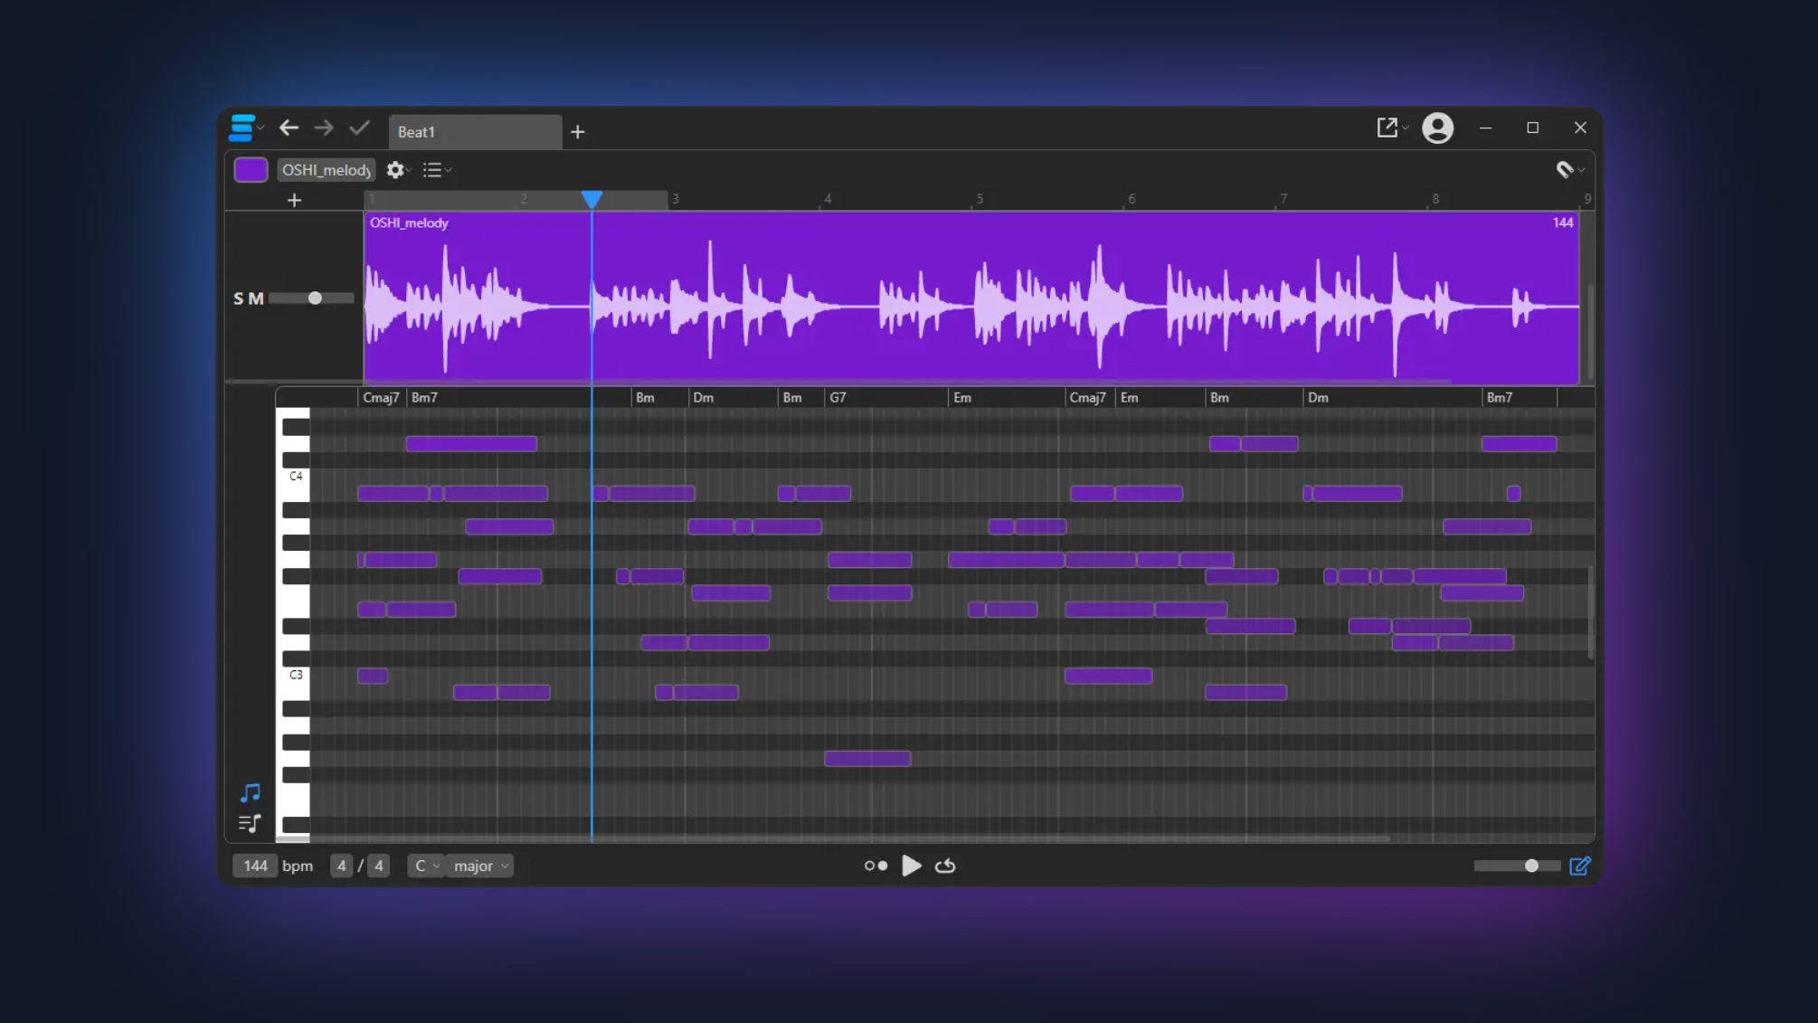Solo the OSHI_melody track
The height and width of the screenshot is (1023, 1818).
pyautogui.click(x=239, y=298)
